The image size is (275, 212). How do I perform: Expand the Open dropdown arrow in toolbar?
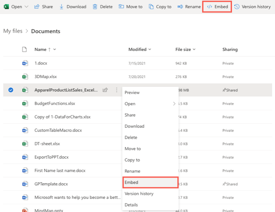pyautogui.click(x=27, y=7)
